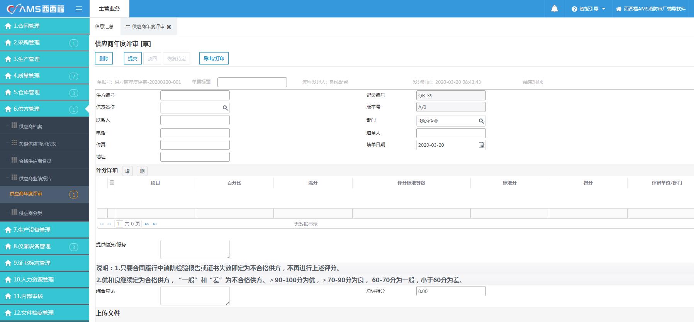Focus the 电话 input field
Screen dimensions: 694x322
coord(195,133)
